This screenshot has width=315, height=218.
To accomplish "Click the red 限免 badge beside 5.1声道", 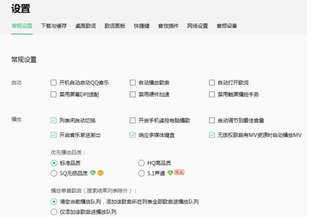I will pos(179,173).
